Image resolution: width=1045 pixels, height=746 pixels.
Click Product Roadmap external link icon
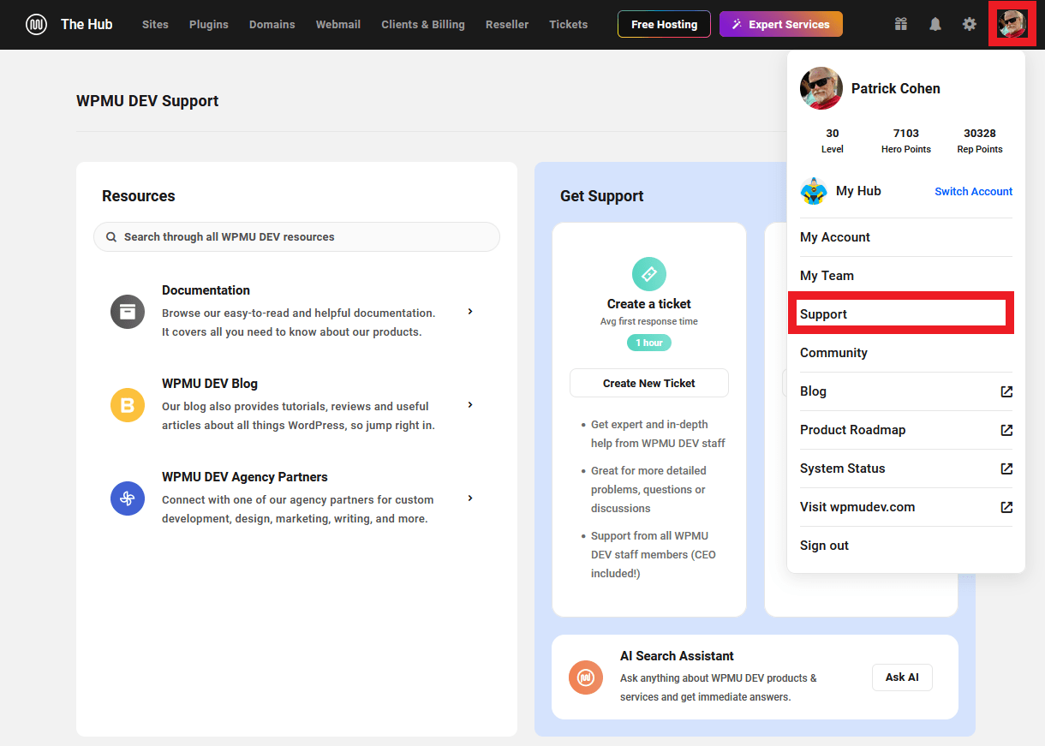(1006, 430)
